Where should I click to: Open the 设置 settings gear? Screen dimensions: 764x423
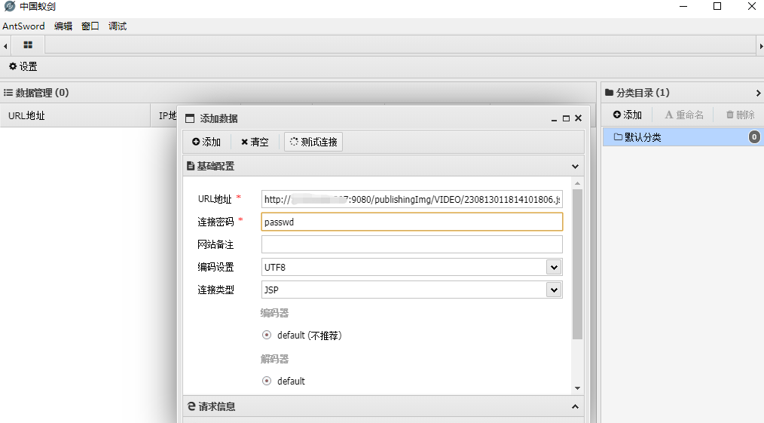(x=23, y=66)
